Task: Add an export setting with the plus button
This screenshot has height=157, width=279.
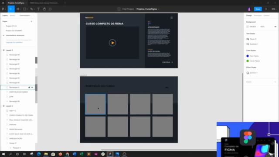Action: 275,82
